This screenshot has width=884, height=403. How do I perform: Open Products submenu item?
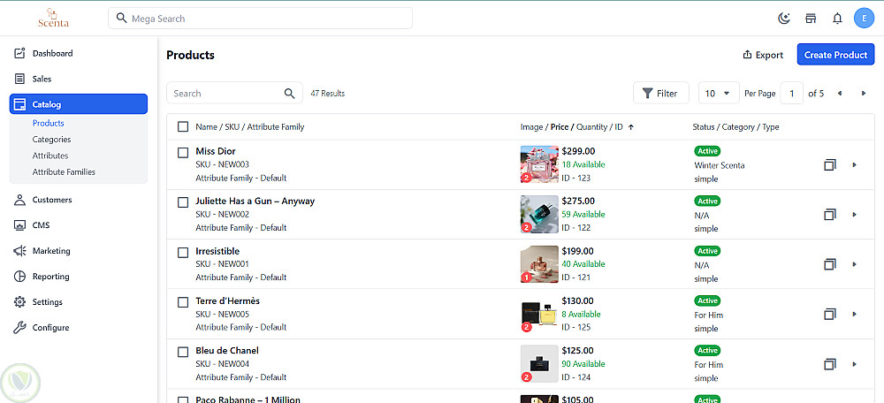tap(48, 123)
